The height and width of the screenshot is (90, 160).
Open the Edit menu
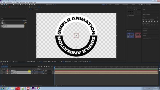pos(4,3)
